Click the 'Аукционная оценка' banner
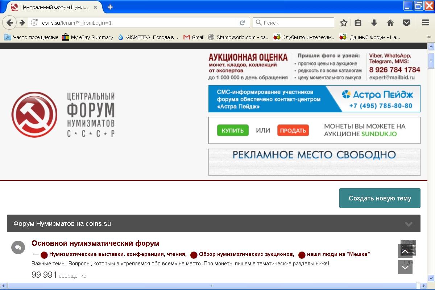This screenshot has width=435, height=290. (x=315, y=67)
